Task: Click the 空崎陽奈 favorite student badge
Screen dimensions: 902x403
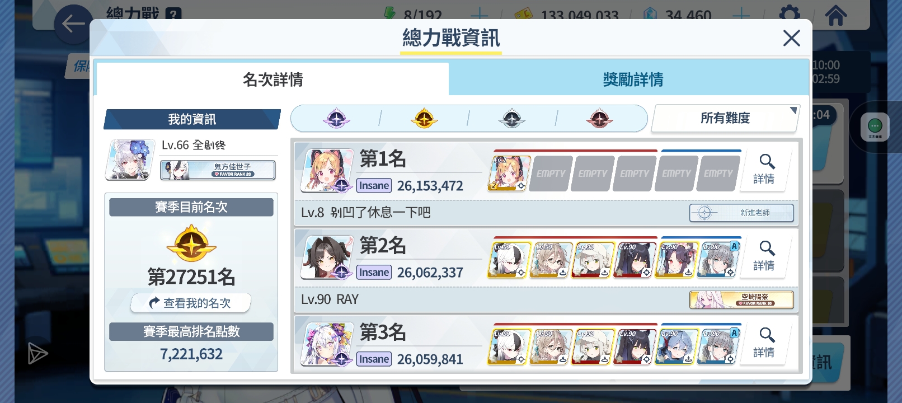Action: [741, 299]
